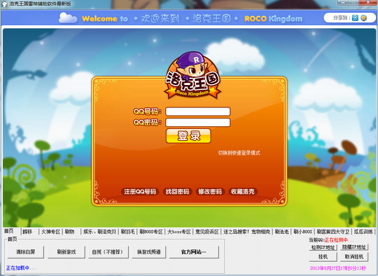Open the 火神专区 tab
378x276 pixels.
click(x=51, y=232)
